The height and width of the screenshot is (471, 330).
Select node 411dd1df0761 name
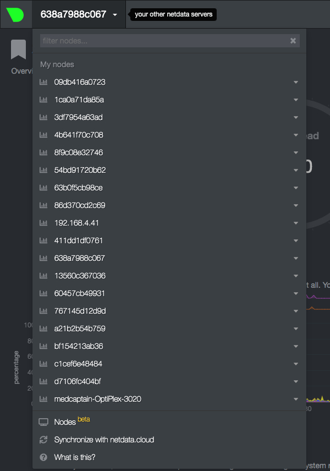pyautogui.click(x=78, y=240)
